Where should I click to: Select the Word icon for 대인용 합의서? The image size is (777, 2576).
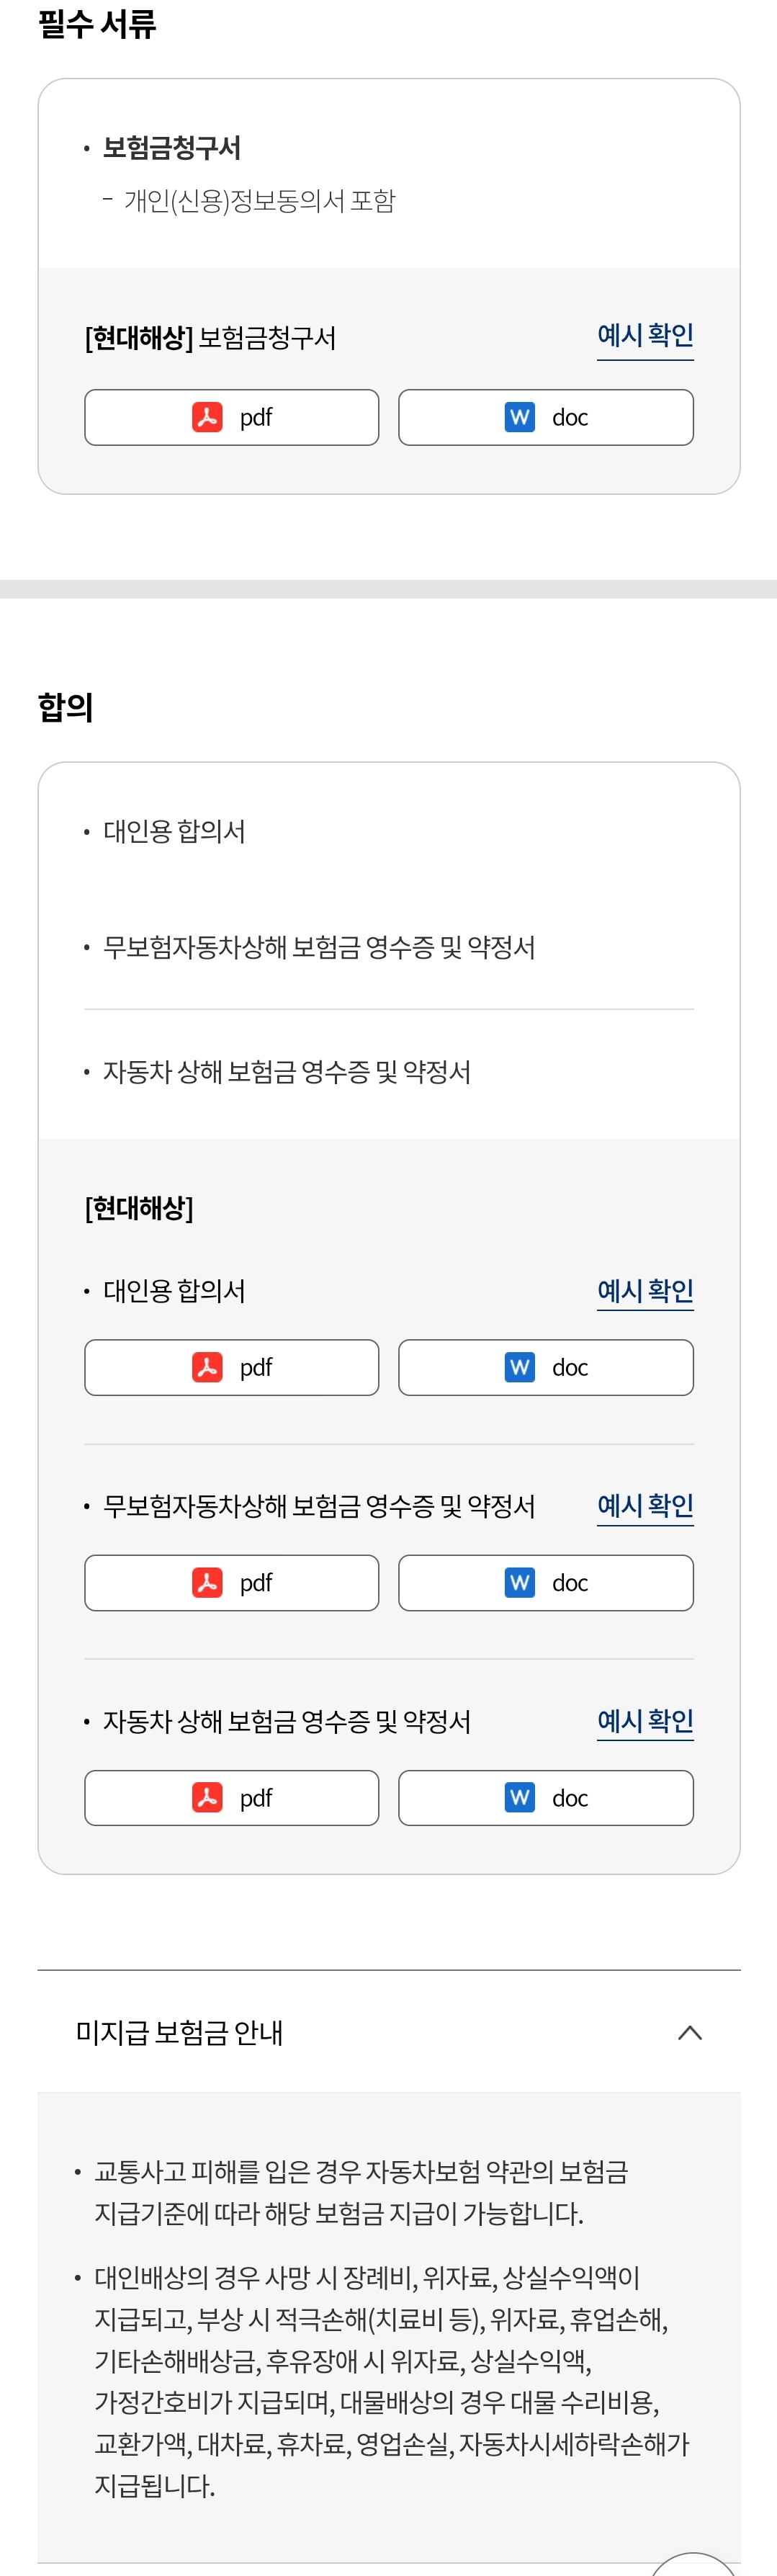click(x=519, y=1367)
